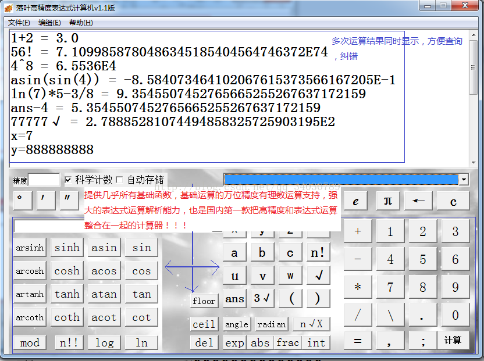Click the cos function button

click(142, 270)
